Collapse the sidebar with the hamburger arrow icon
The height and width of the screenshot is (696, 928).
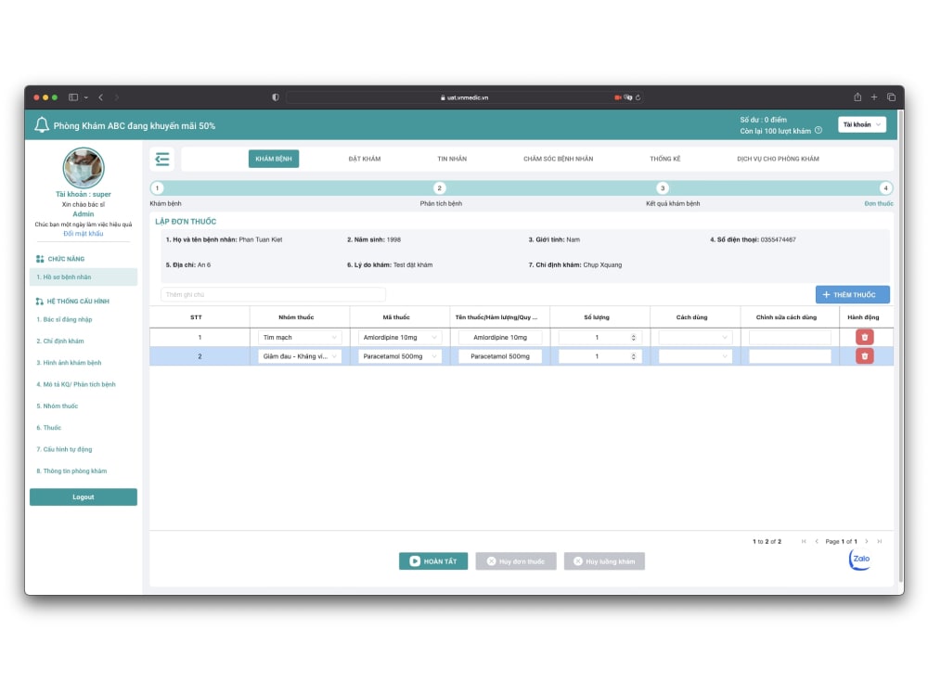point(162,159)
